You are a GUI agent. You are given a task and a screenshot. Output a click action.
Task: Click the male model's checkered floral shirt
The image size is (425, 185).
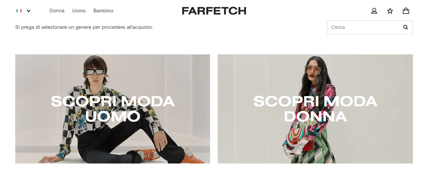click(x=95, y=104)
